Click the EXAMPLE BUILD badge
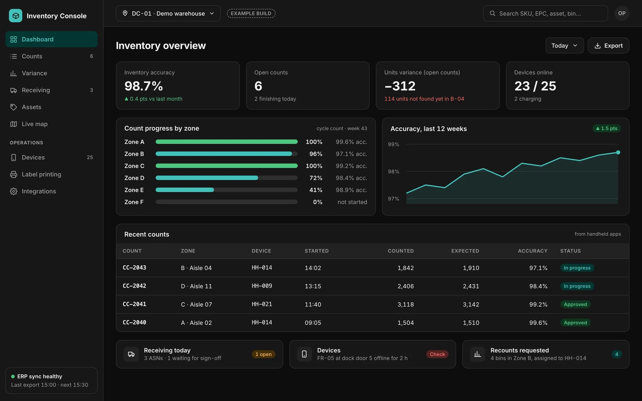This screenshot has width=642, height=401. pyautogui.click(x=251, y=13)
